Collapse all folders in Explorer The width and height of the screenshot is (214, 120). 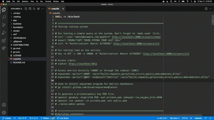[x=38, y=9]
